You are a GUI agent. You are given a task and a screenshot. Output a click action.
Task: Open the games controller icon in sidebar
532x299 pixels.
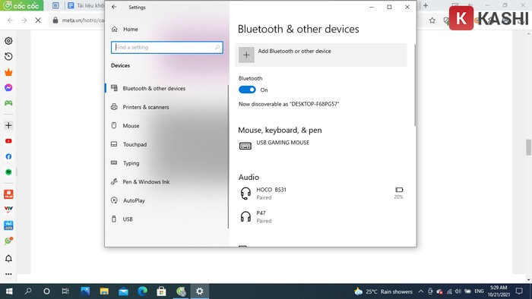[x=8, y=103]
